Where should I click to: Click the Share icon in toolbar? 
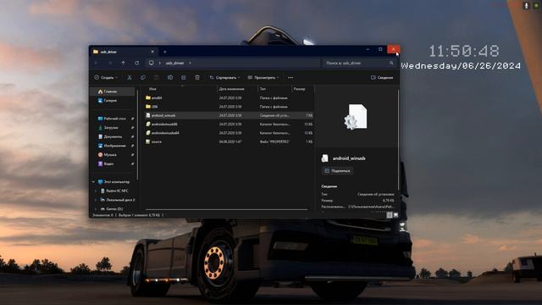pos(184,77)
